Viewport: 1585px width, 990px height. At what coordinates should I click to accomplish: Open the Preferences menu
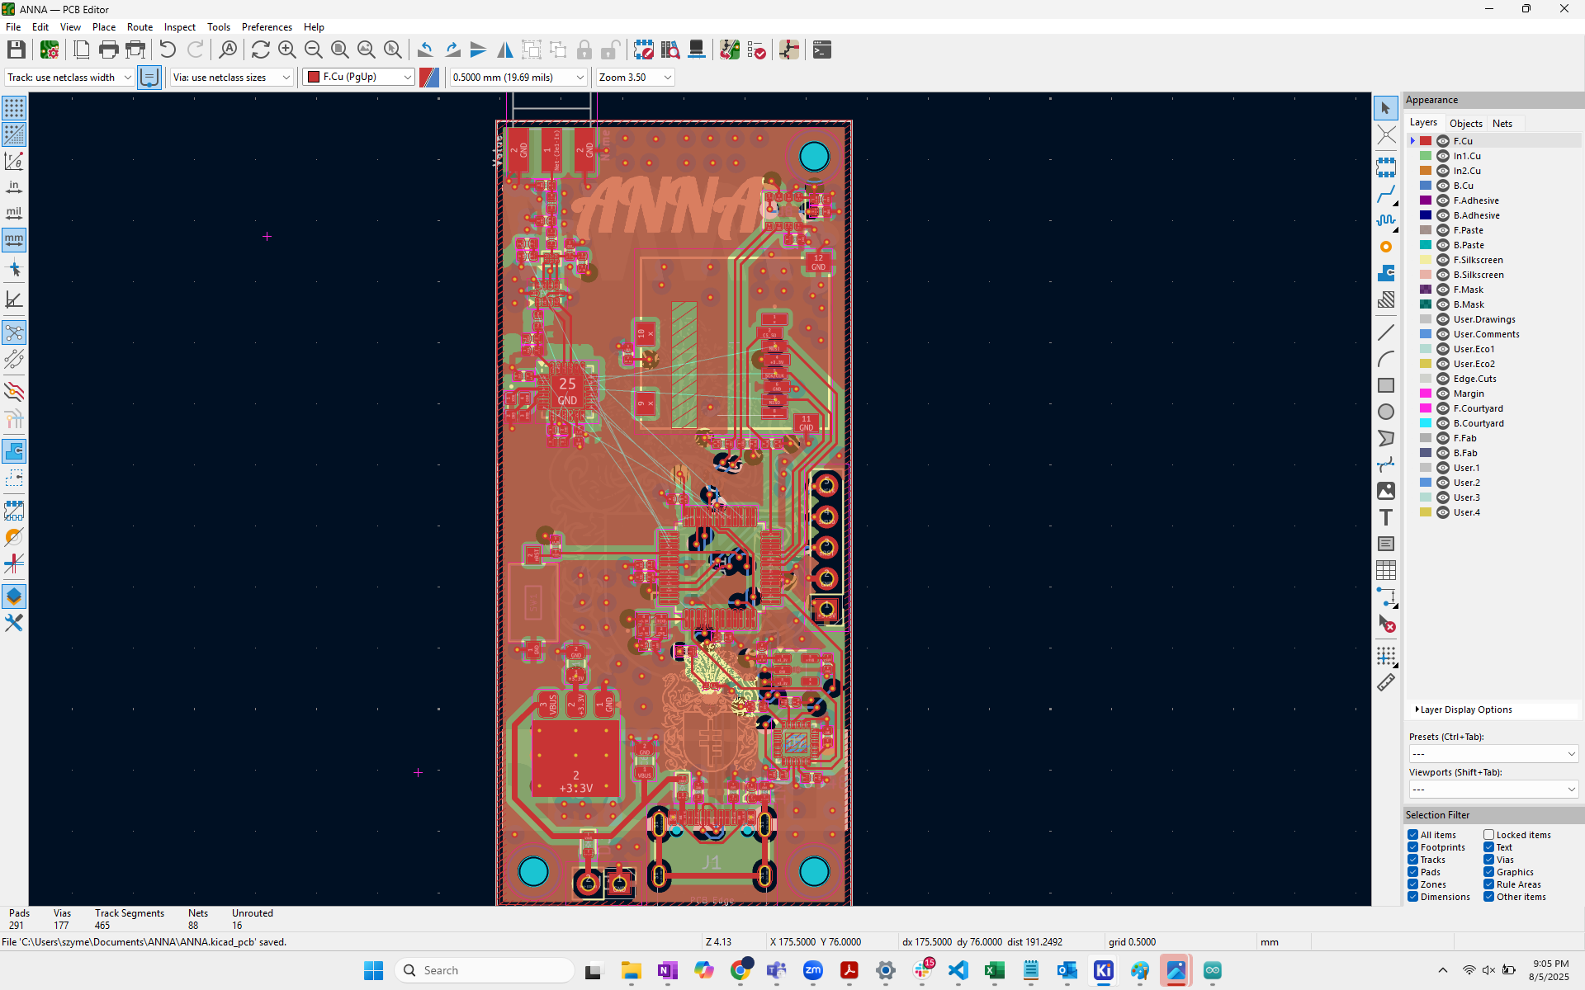point(267,27)
